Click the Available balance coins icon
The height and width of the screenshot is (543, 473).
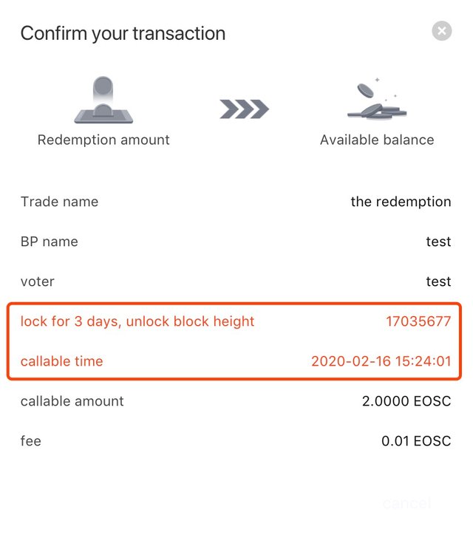376,101
